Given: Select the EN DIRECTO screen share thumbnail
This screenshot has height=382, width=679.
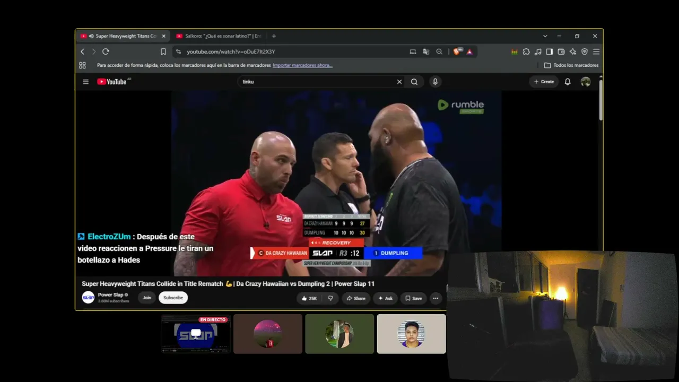Looking at the screenshot, I should [x=196, y=334].
